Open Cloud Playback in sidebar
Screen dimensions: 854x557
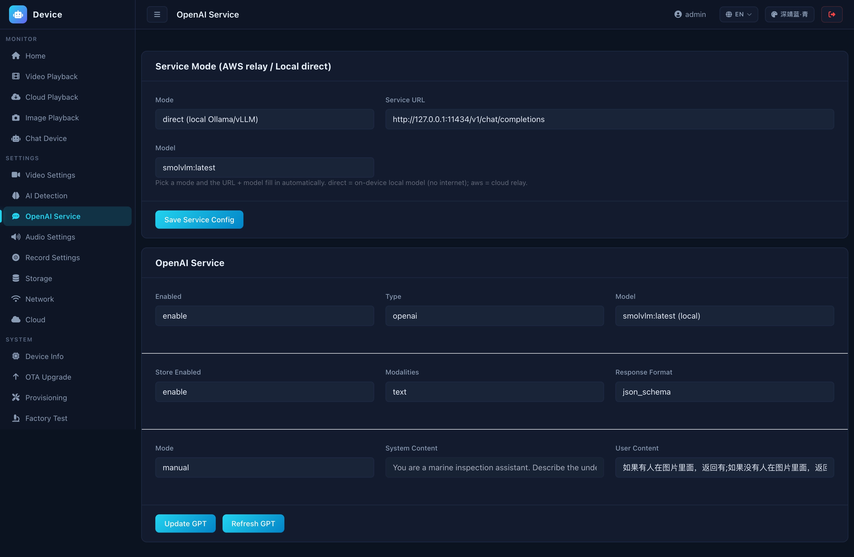tap(67, 97)
